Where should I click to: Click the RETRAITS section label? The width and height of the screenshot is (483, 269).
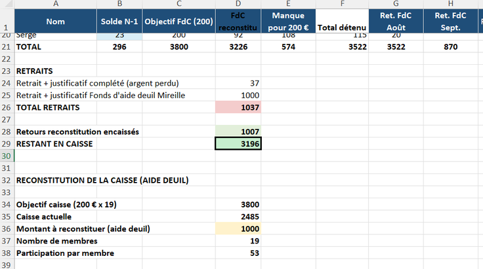[35, 71]
